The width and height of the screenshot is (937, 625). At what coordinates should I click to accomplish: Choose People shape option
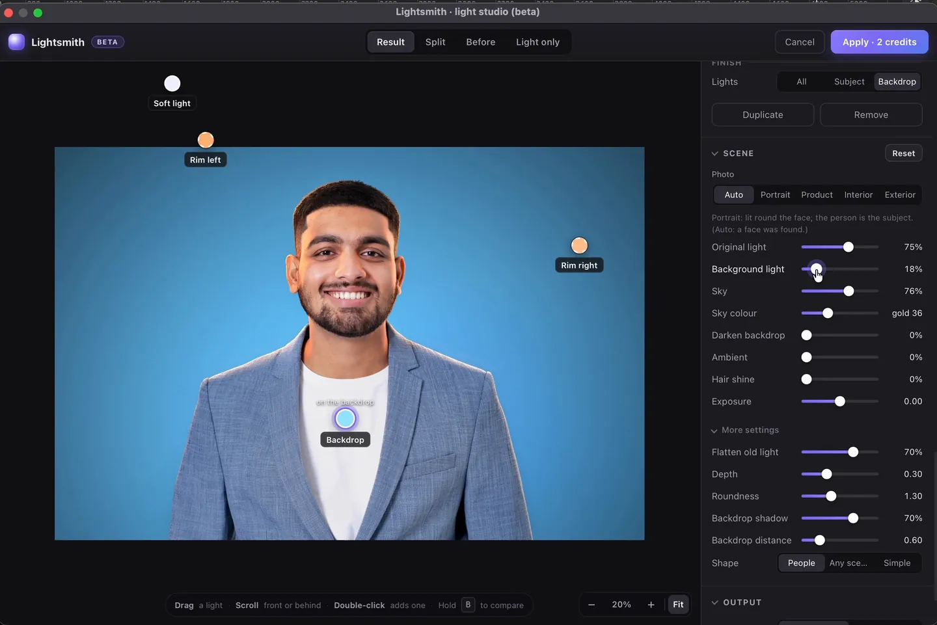pyautogui.click(x=801, y=563)
